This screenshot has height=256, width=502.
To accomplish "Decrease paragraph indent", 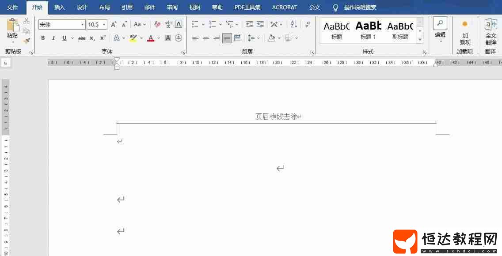I will (x=250, y=24).
